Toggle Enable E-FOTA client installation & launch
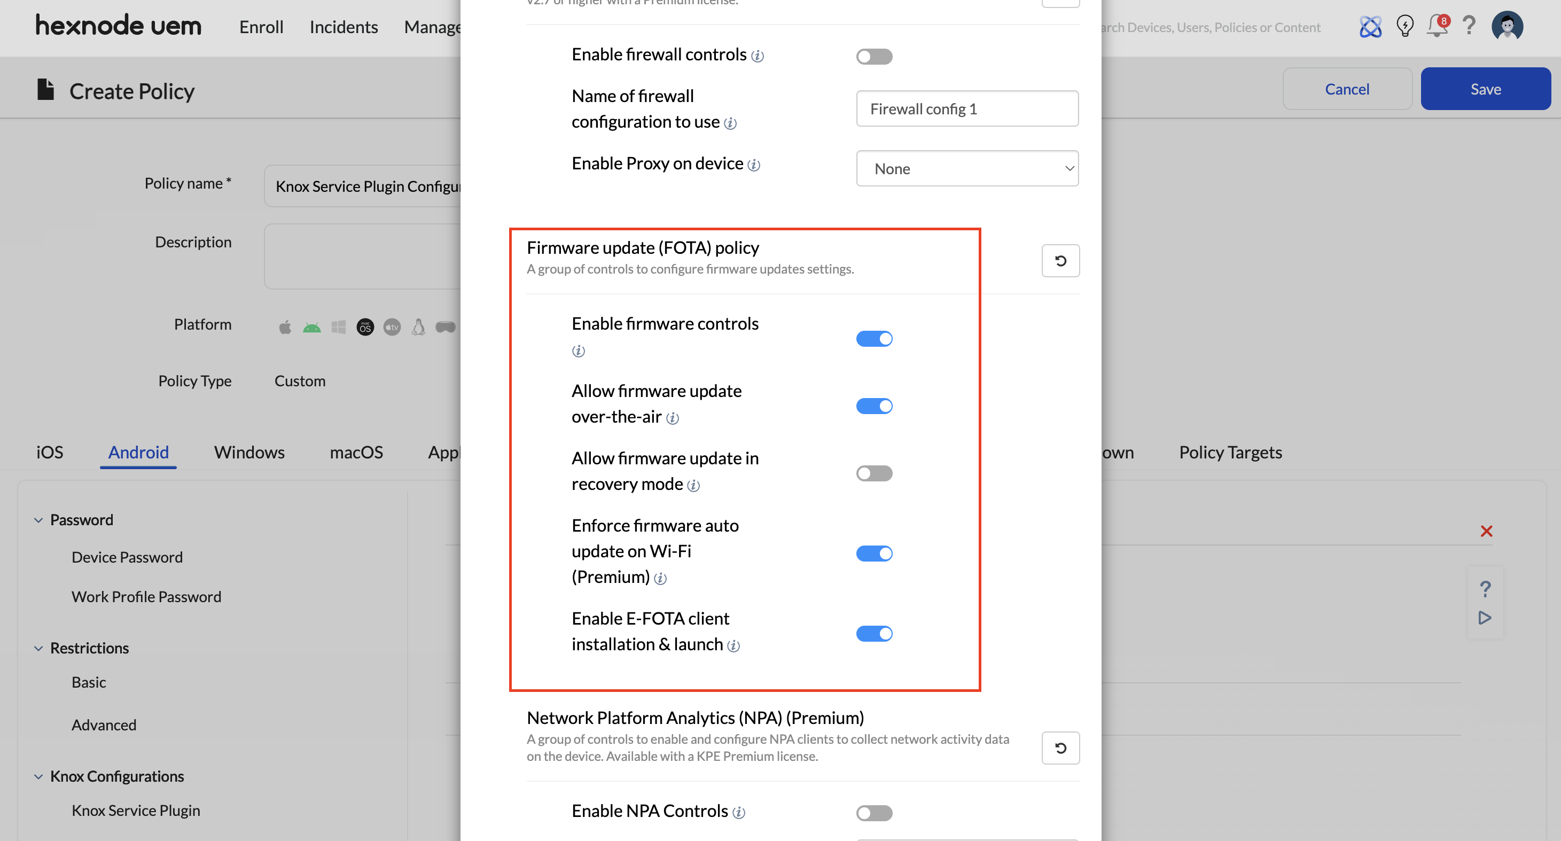Image resolution: width=1561 pixels, height=841 pixels. pos(874,634)
